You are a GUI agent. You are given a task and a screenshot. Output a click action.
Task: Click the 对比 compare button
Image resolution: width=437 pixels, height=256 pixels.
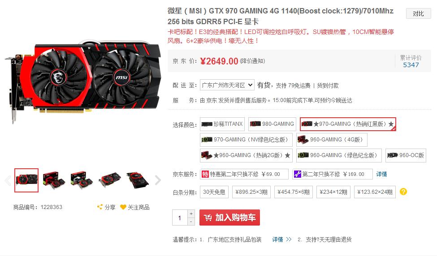click(418, 13)
